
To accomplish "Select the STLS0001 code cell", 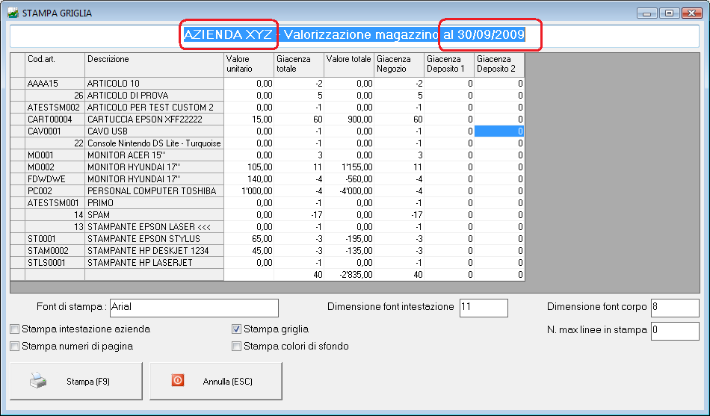I will click(55, 263).
